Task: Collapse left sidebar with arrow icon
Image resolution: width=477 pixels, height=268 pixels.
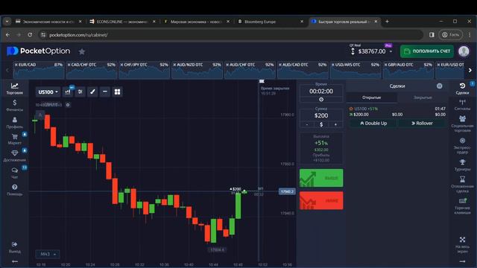Action: click(x=14, y=261)
